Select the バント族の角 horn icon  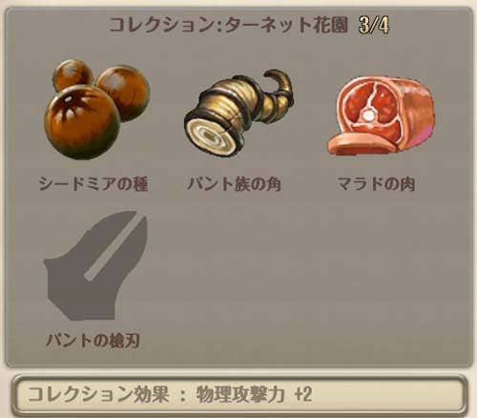(x=238, y=114)
